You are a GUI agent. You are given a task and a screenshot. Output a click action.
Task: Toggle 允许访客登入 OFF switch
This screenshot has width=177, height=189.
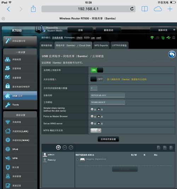pyautogui.click(x=97, y=79)
